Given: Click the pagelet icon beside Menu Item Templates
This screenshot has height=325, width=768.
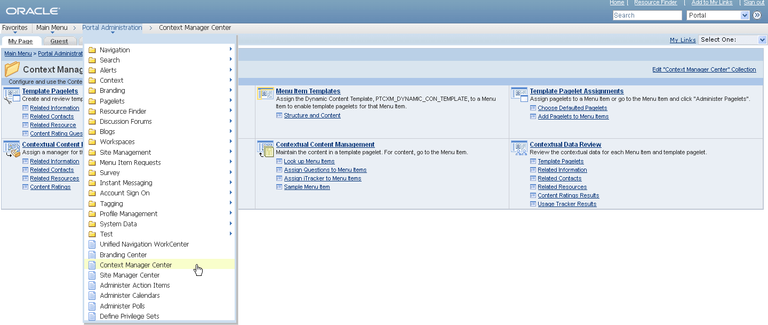Looking at the screenshot, I should (265, 93).
